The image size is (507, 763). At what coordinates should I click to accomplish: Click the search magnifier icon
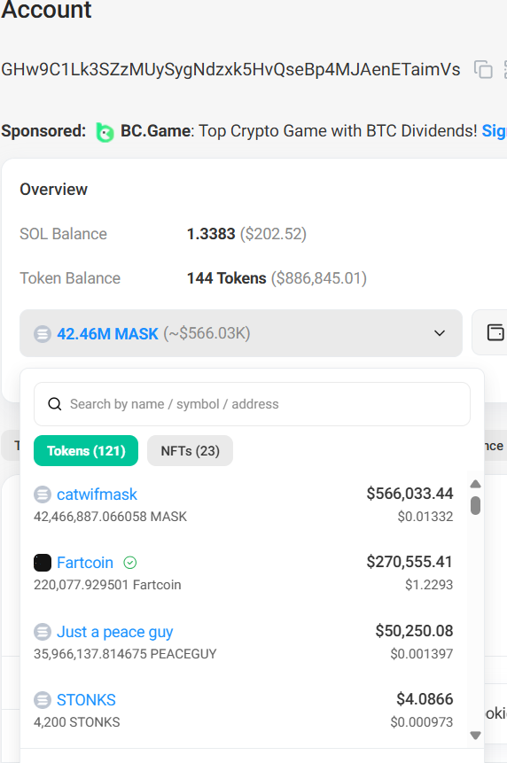(x=54, y=404)
